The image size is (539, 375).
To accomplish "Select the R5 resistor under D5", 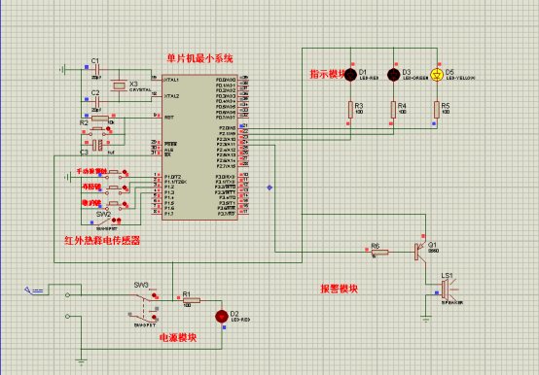I will [x=437, y=110].
